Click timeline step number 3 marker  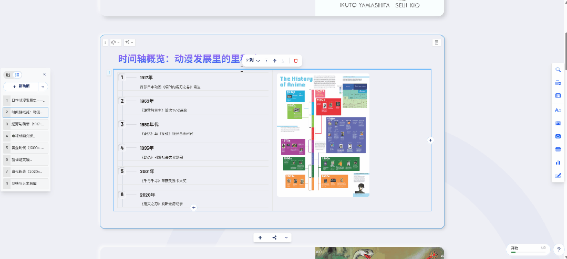tap(122, 124)
